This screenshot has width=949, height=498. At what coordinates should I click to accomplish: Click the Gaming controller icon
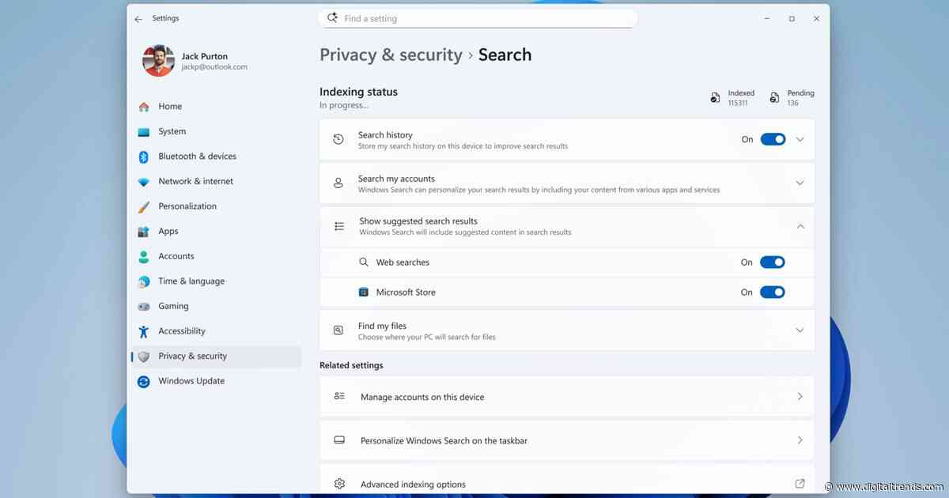(143, 306)
